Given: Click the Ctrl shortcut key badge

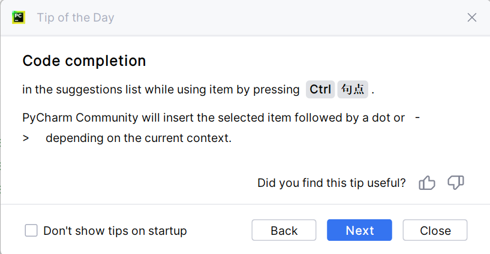Looking at the screenshot, I should 320,90.
